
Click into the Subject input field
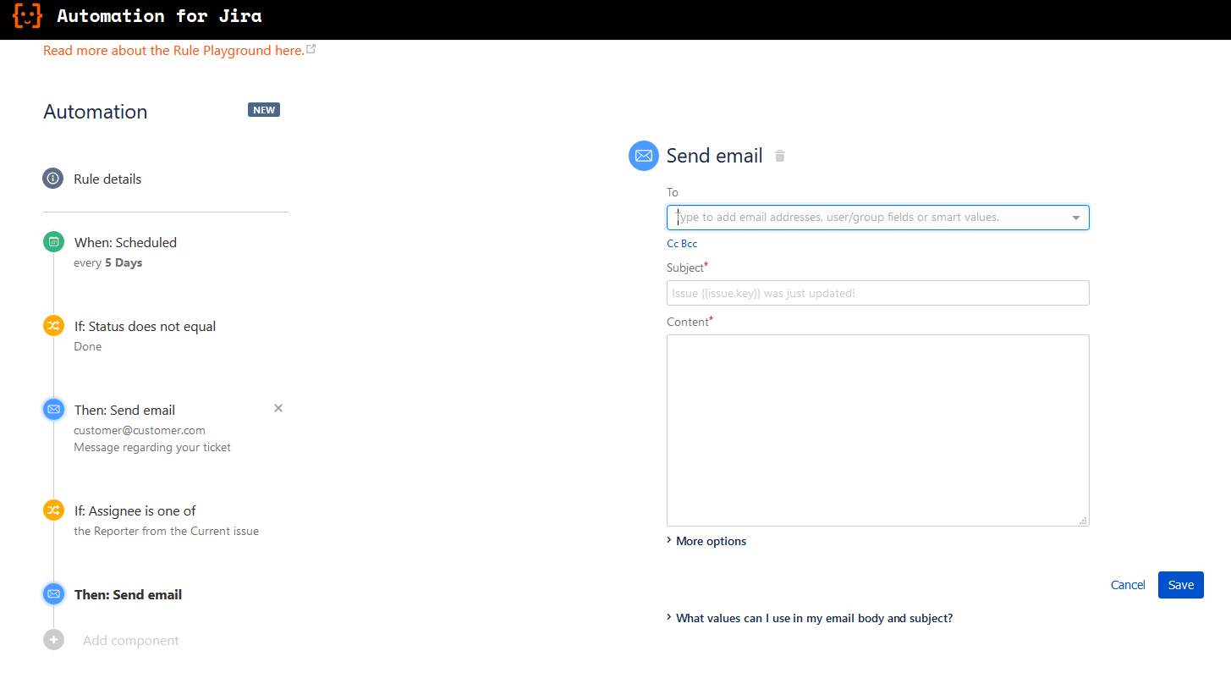pos(877,293)
